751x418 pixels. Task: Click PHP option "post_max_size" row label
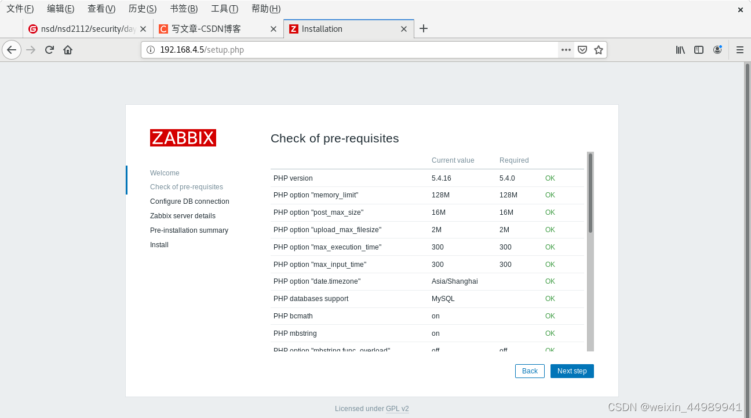coord(319,212)
